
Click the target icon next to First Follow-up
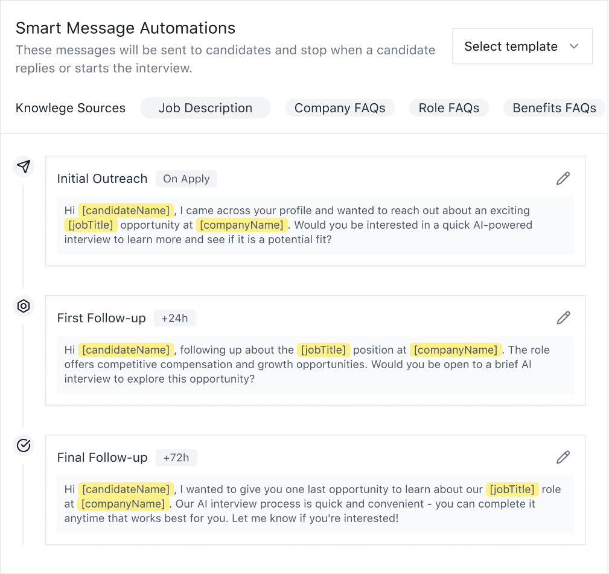24,306
